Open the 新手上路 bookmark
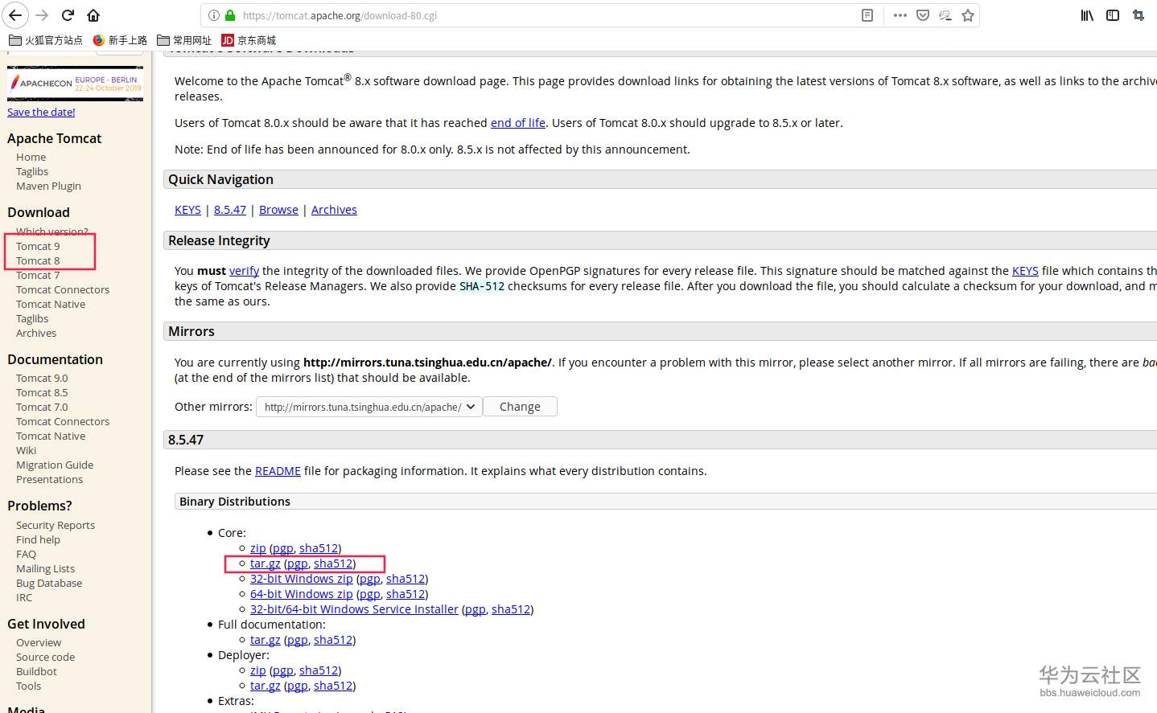1157x713 pixels. tap(120, 40)
